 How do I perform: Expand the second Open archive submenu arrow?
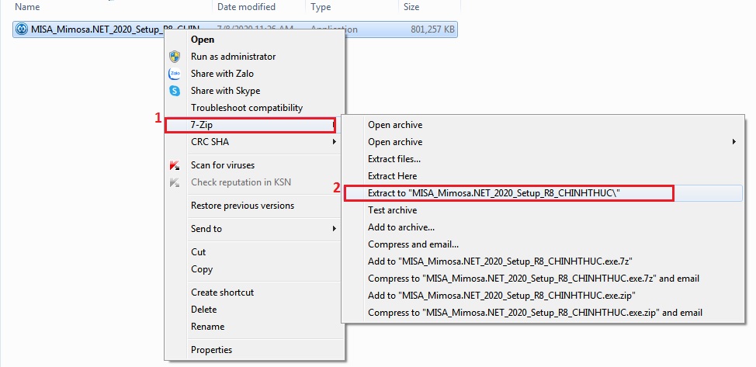coord(734,142)
